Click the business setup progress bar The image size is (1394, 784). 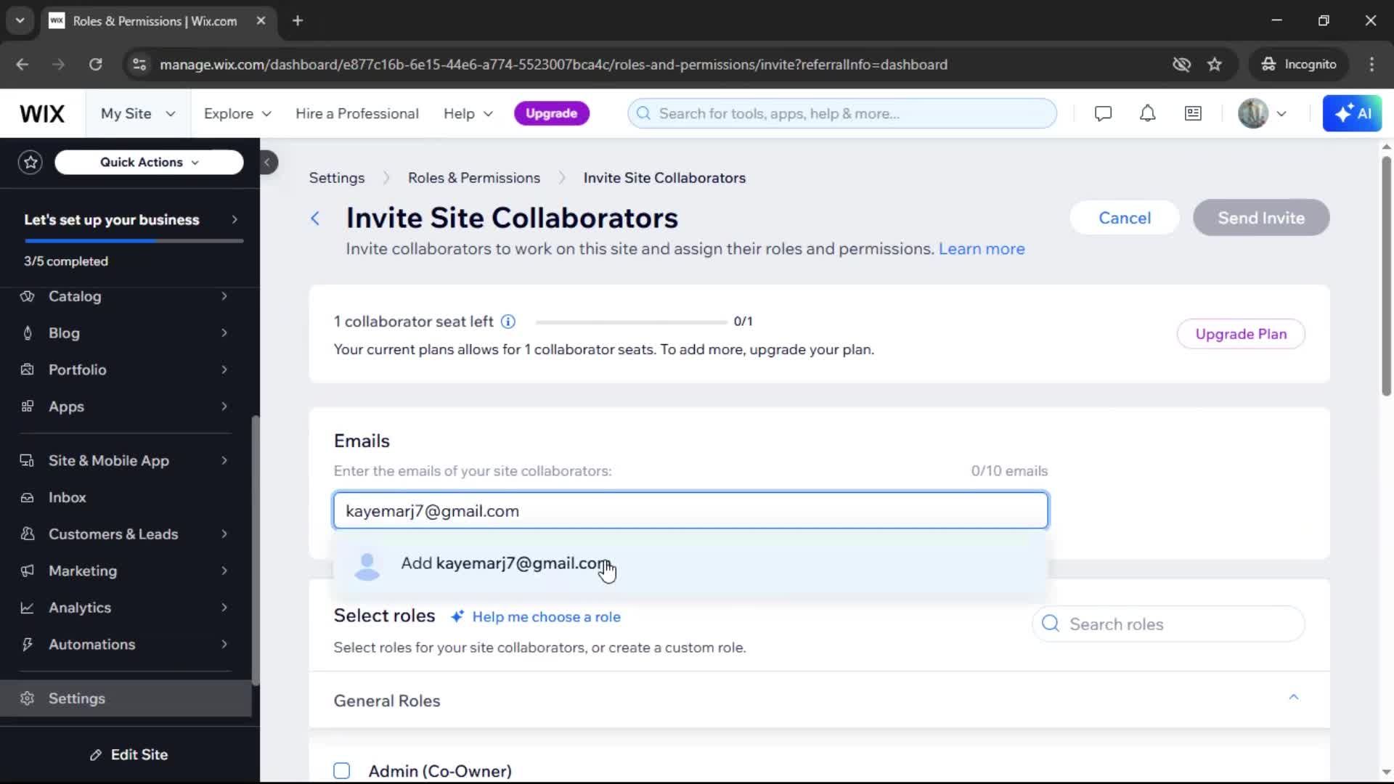point(134,241)
